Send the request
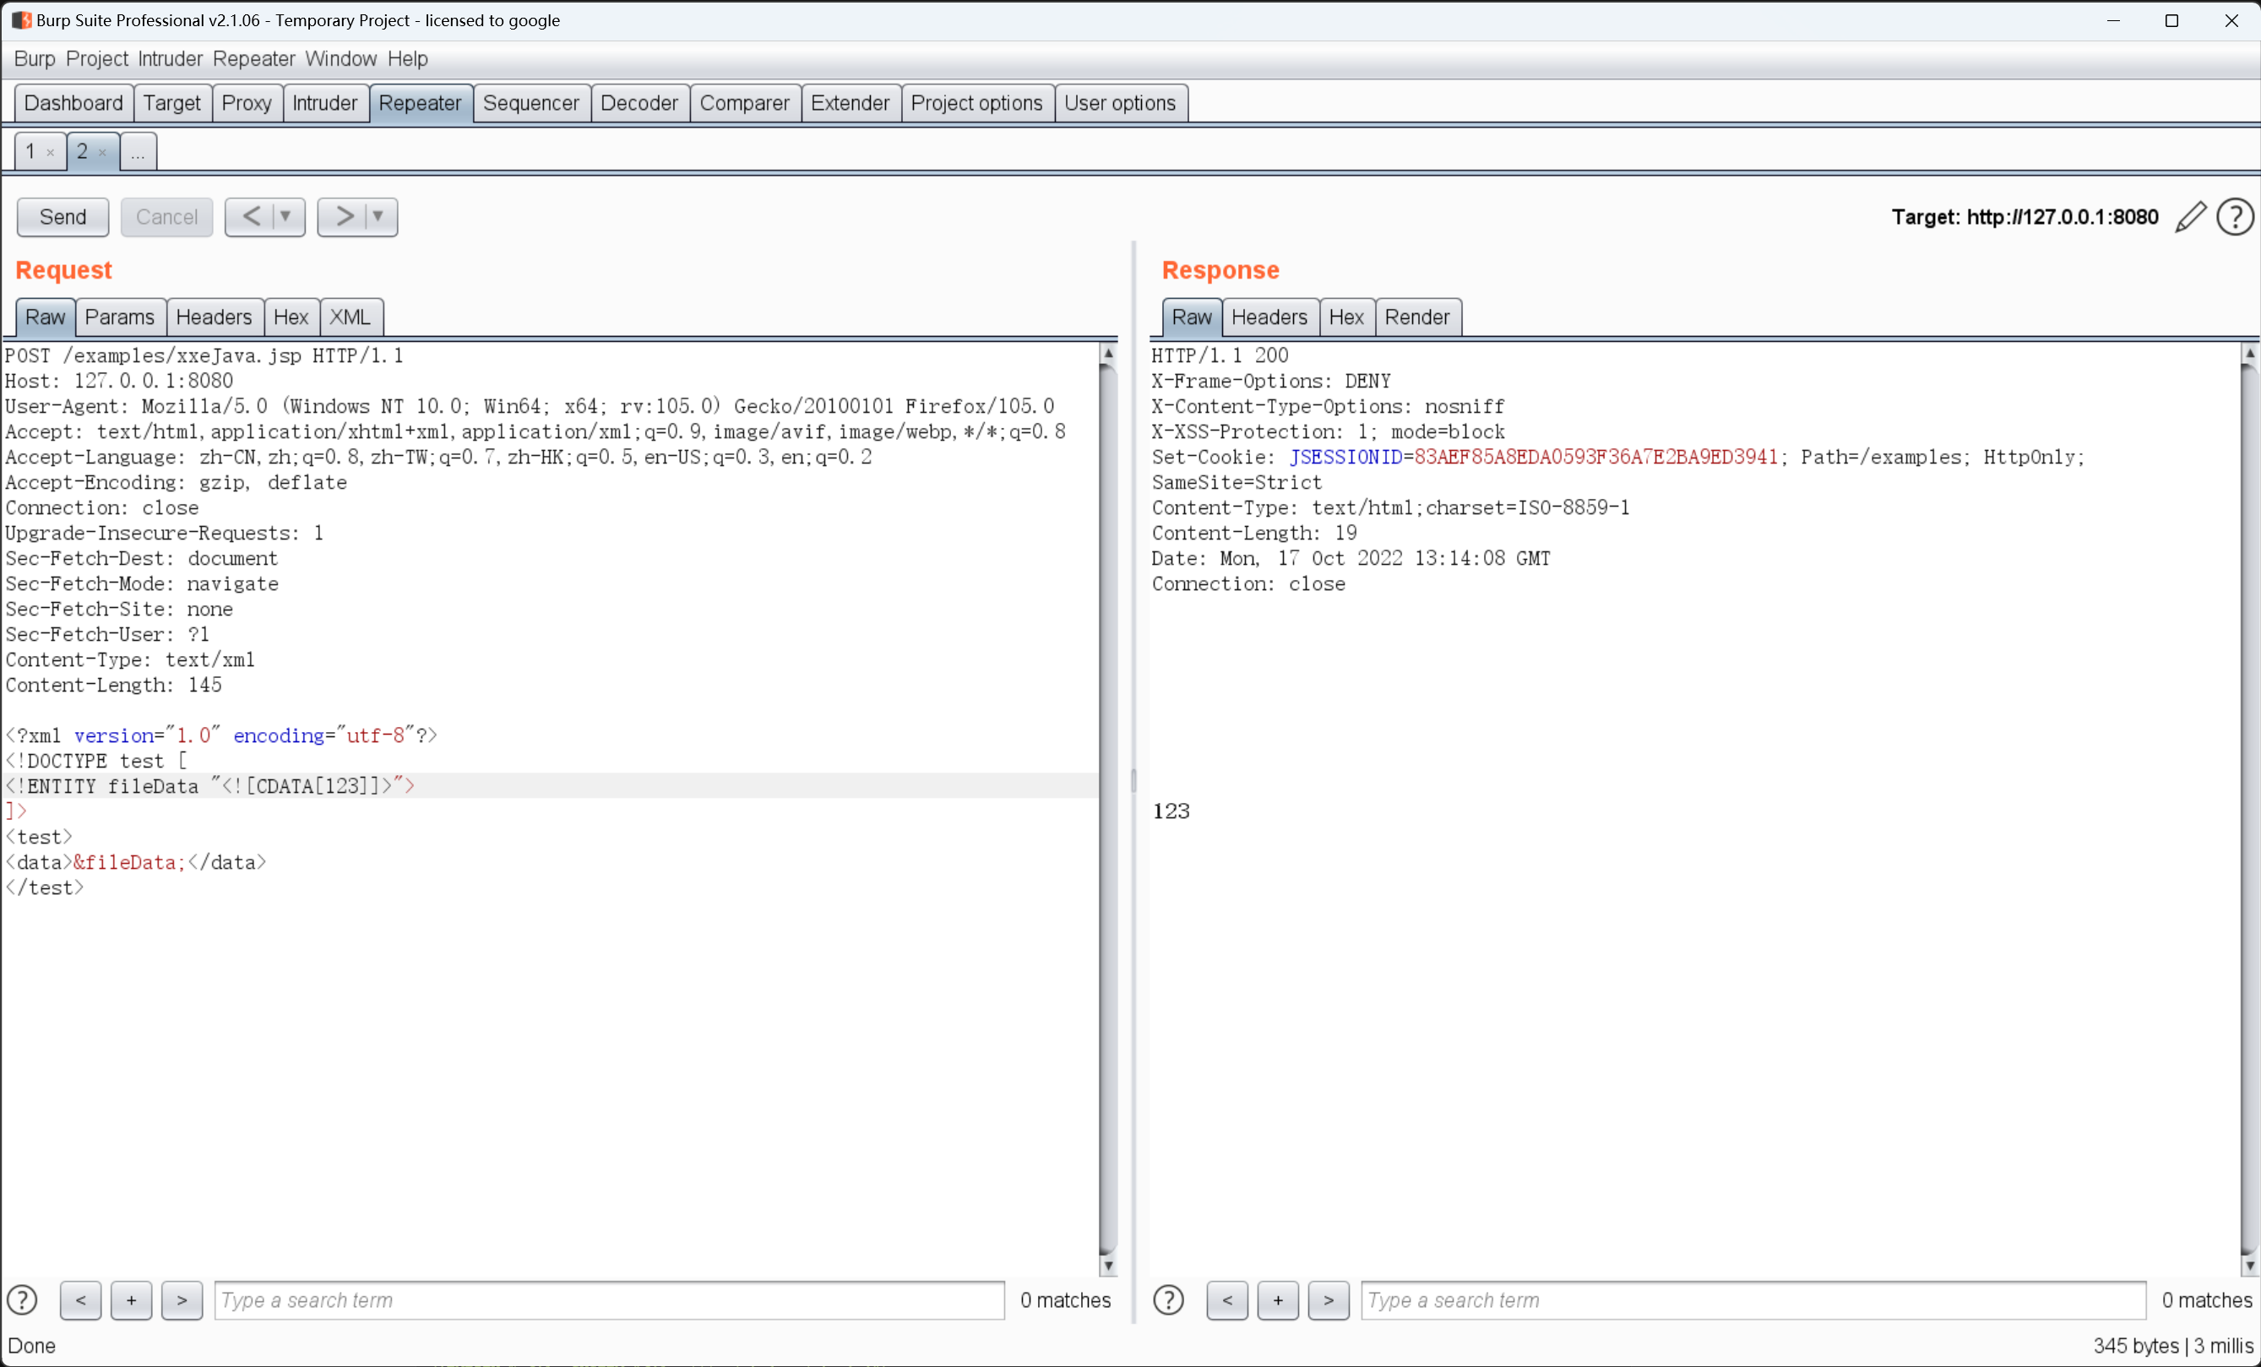The width and height of the screenshot is (2261, 1367). [x=63, y=218]
